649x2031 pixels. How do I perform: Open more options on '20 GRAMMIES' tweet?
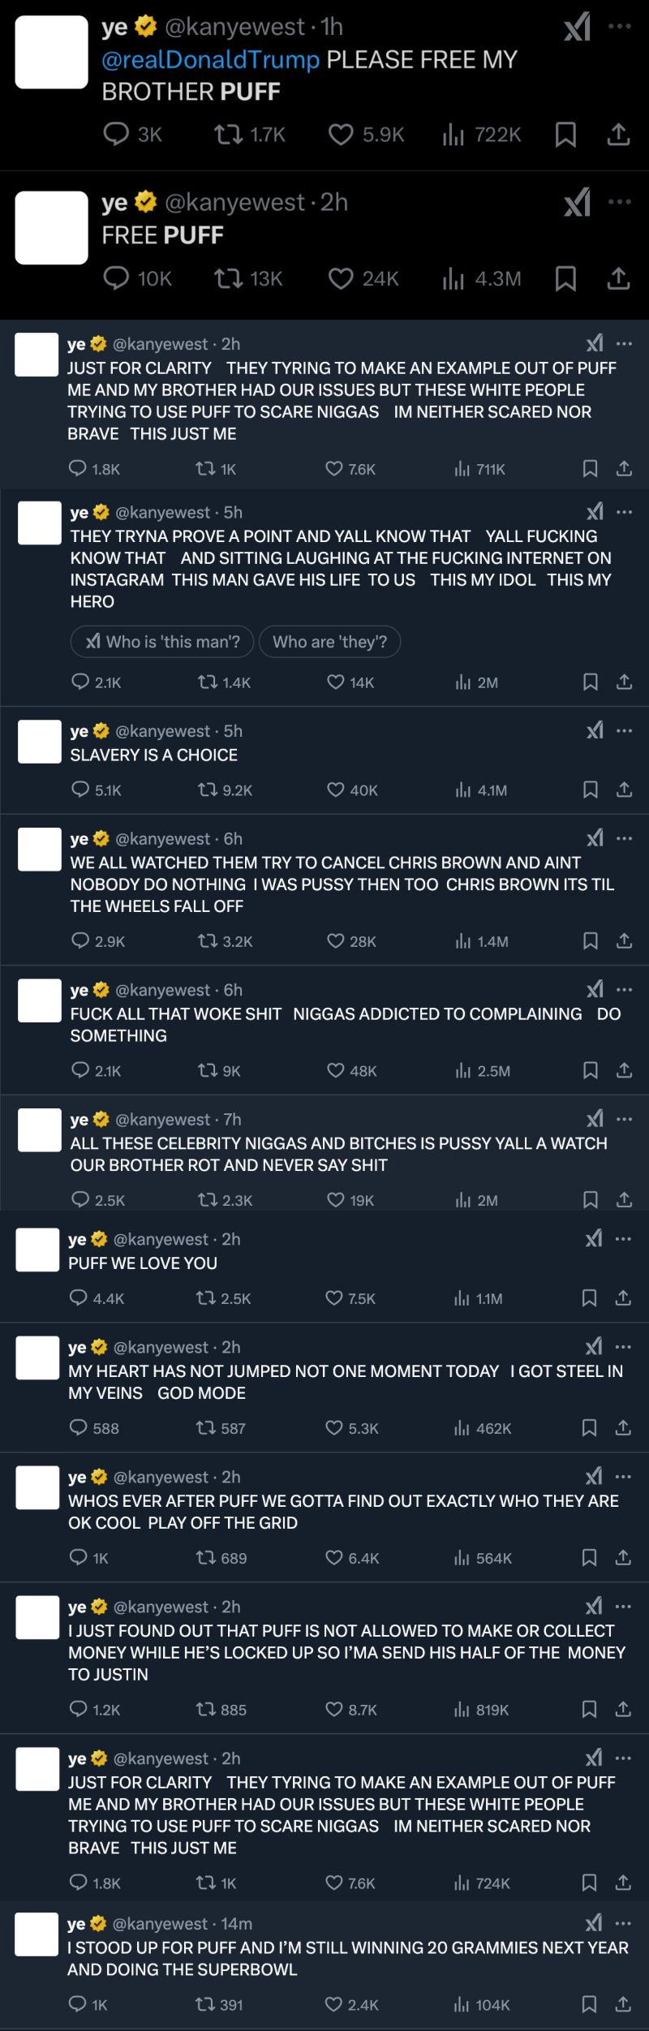pyautogui.click(x=623, y=1923)
